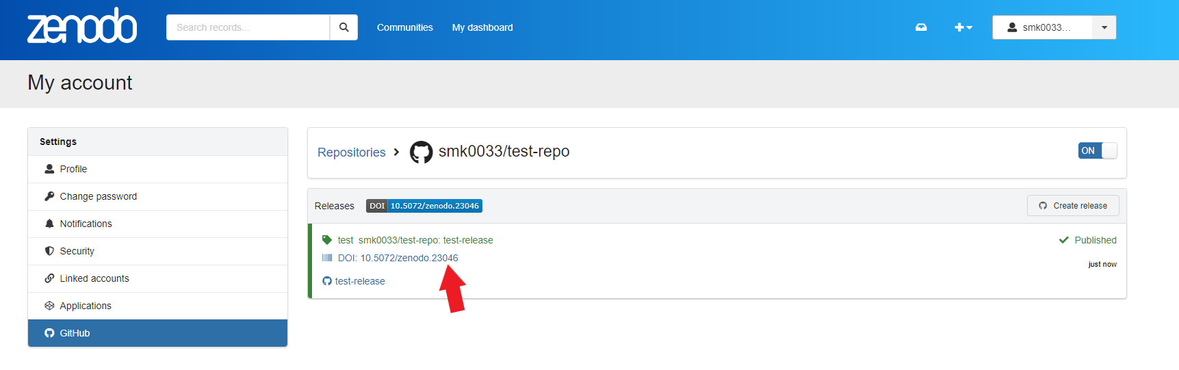Select Change password in settings

pyautogui.click(x=157, y=196)
